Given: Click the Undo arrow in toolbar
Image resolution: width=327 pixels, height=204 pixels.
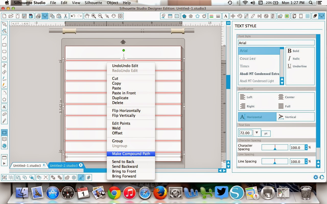Looking at the screenshot, I should 73,16.
